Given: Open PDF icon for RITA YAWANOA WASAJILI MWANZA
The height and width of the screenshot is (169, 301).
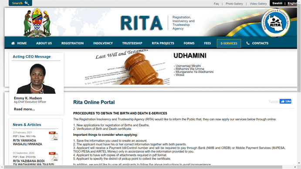Looking at the screenshot, I should pyautogui.click(x=54, y=136).
